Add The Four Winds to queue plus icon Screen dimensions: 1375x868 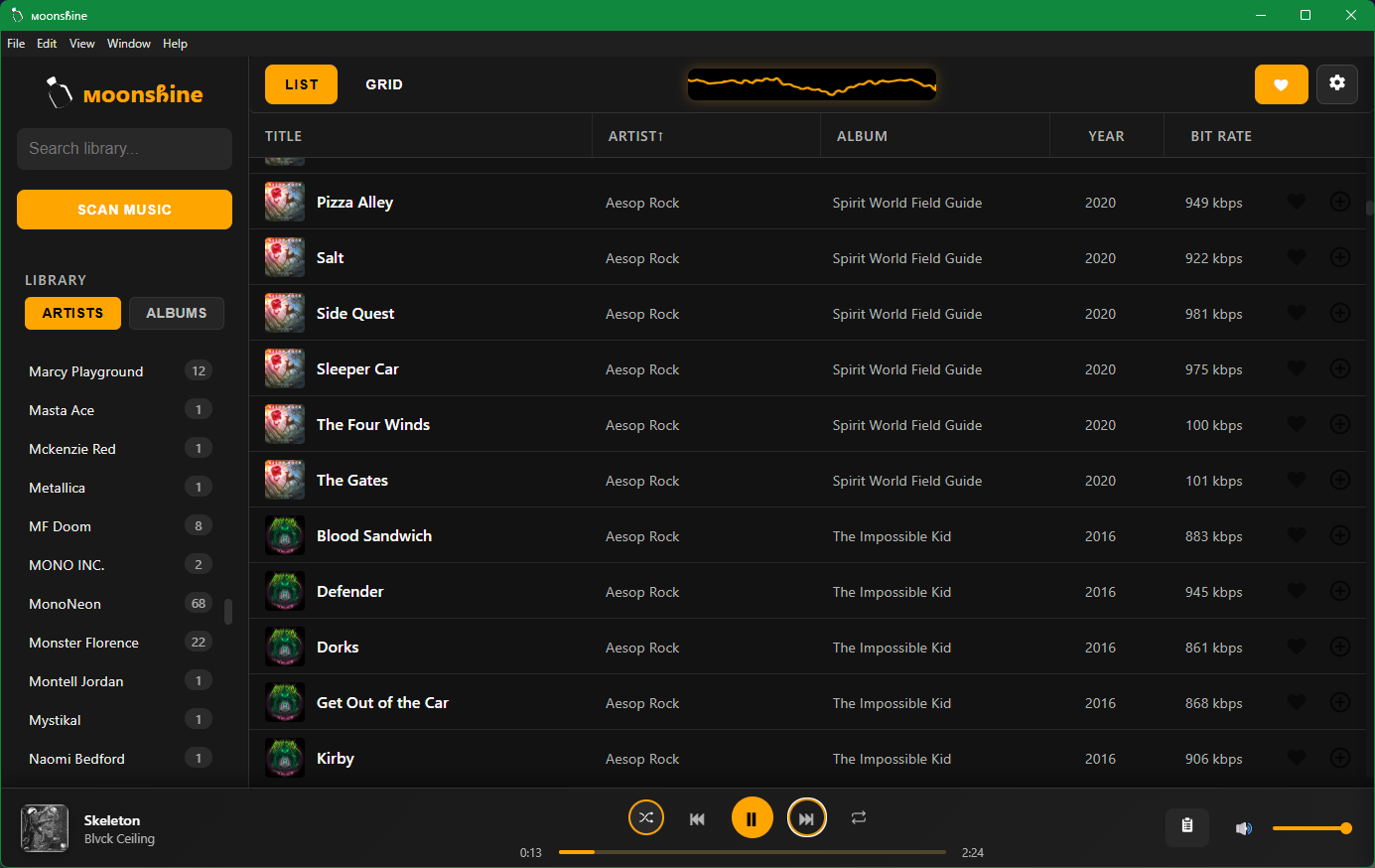1339,424
